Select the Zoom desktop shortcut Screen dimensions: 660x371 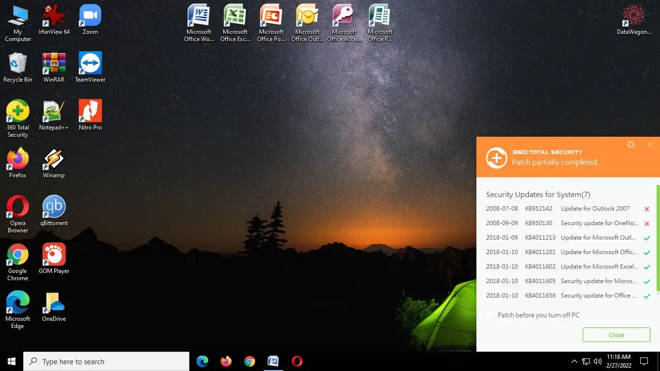(90, 19)
